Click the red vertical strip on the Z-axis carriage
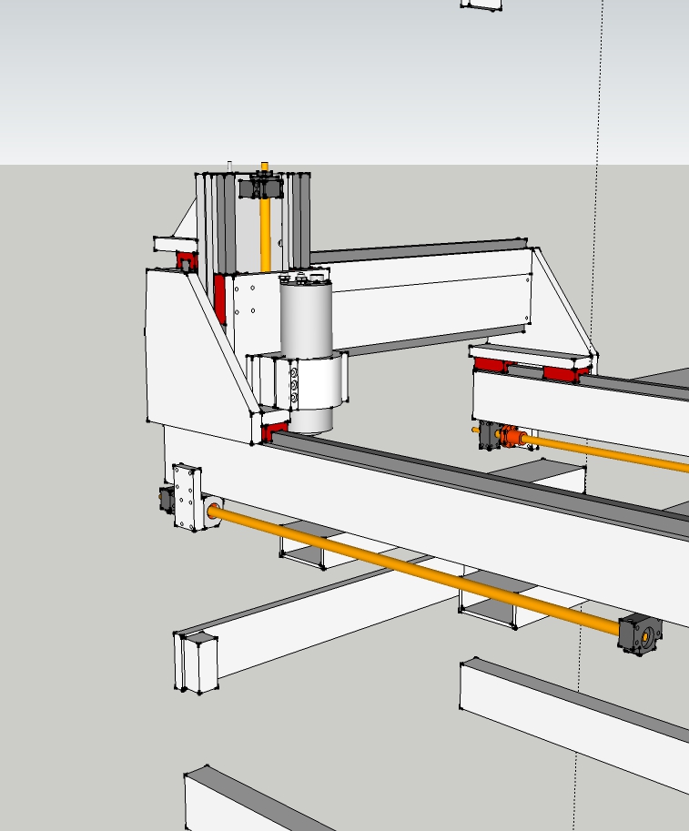Screen dimensions: 689x831 (219, 296)
